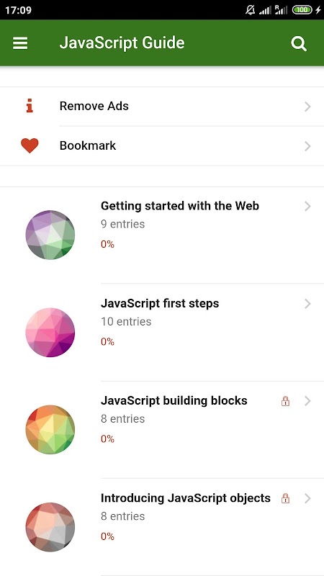The height and width of the screenshot is (576, 324).
Task: Select the Remove Ads menu entry
Action: (162, 107)
